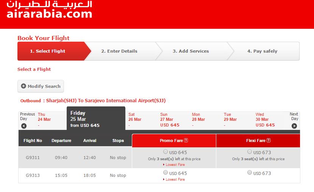Click the airarabia.com logo
The width and height of the screenshot is (314, 192).
(x=49, y=9)
